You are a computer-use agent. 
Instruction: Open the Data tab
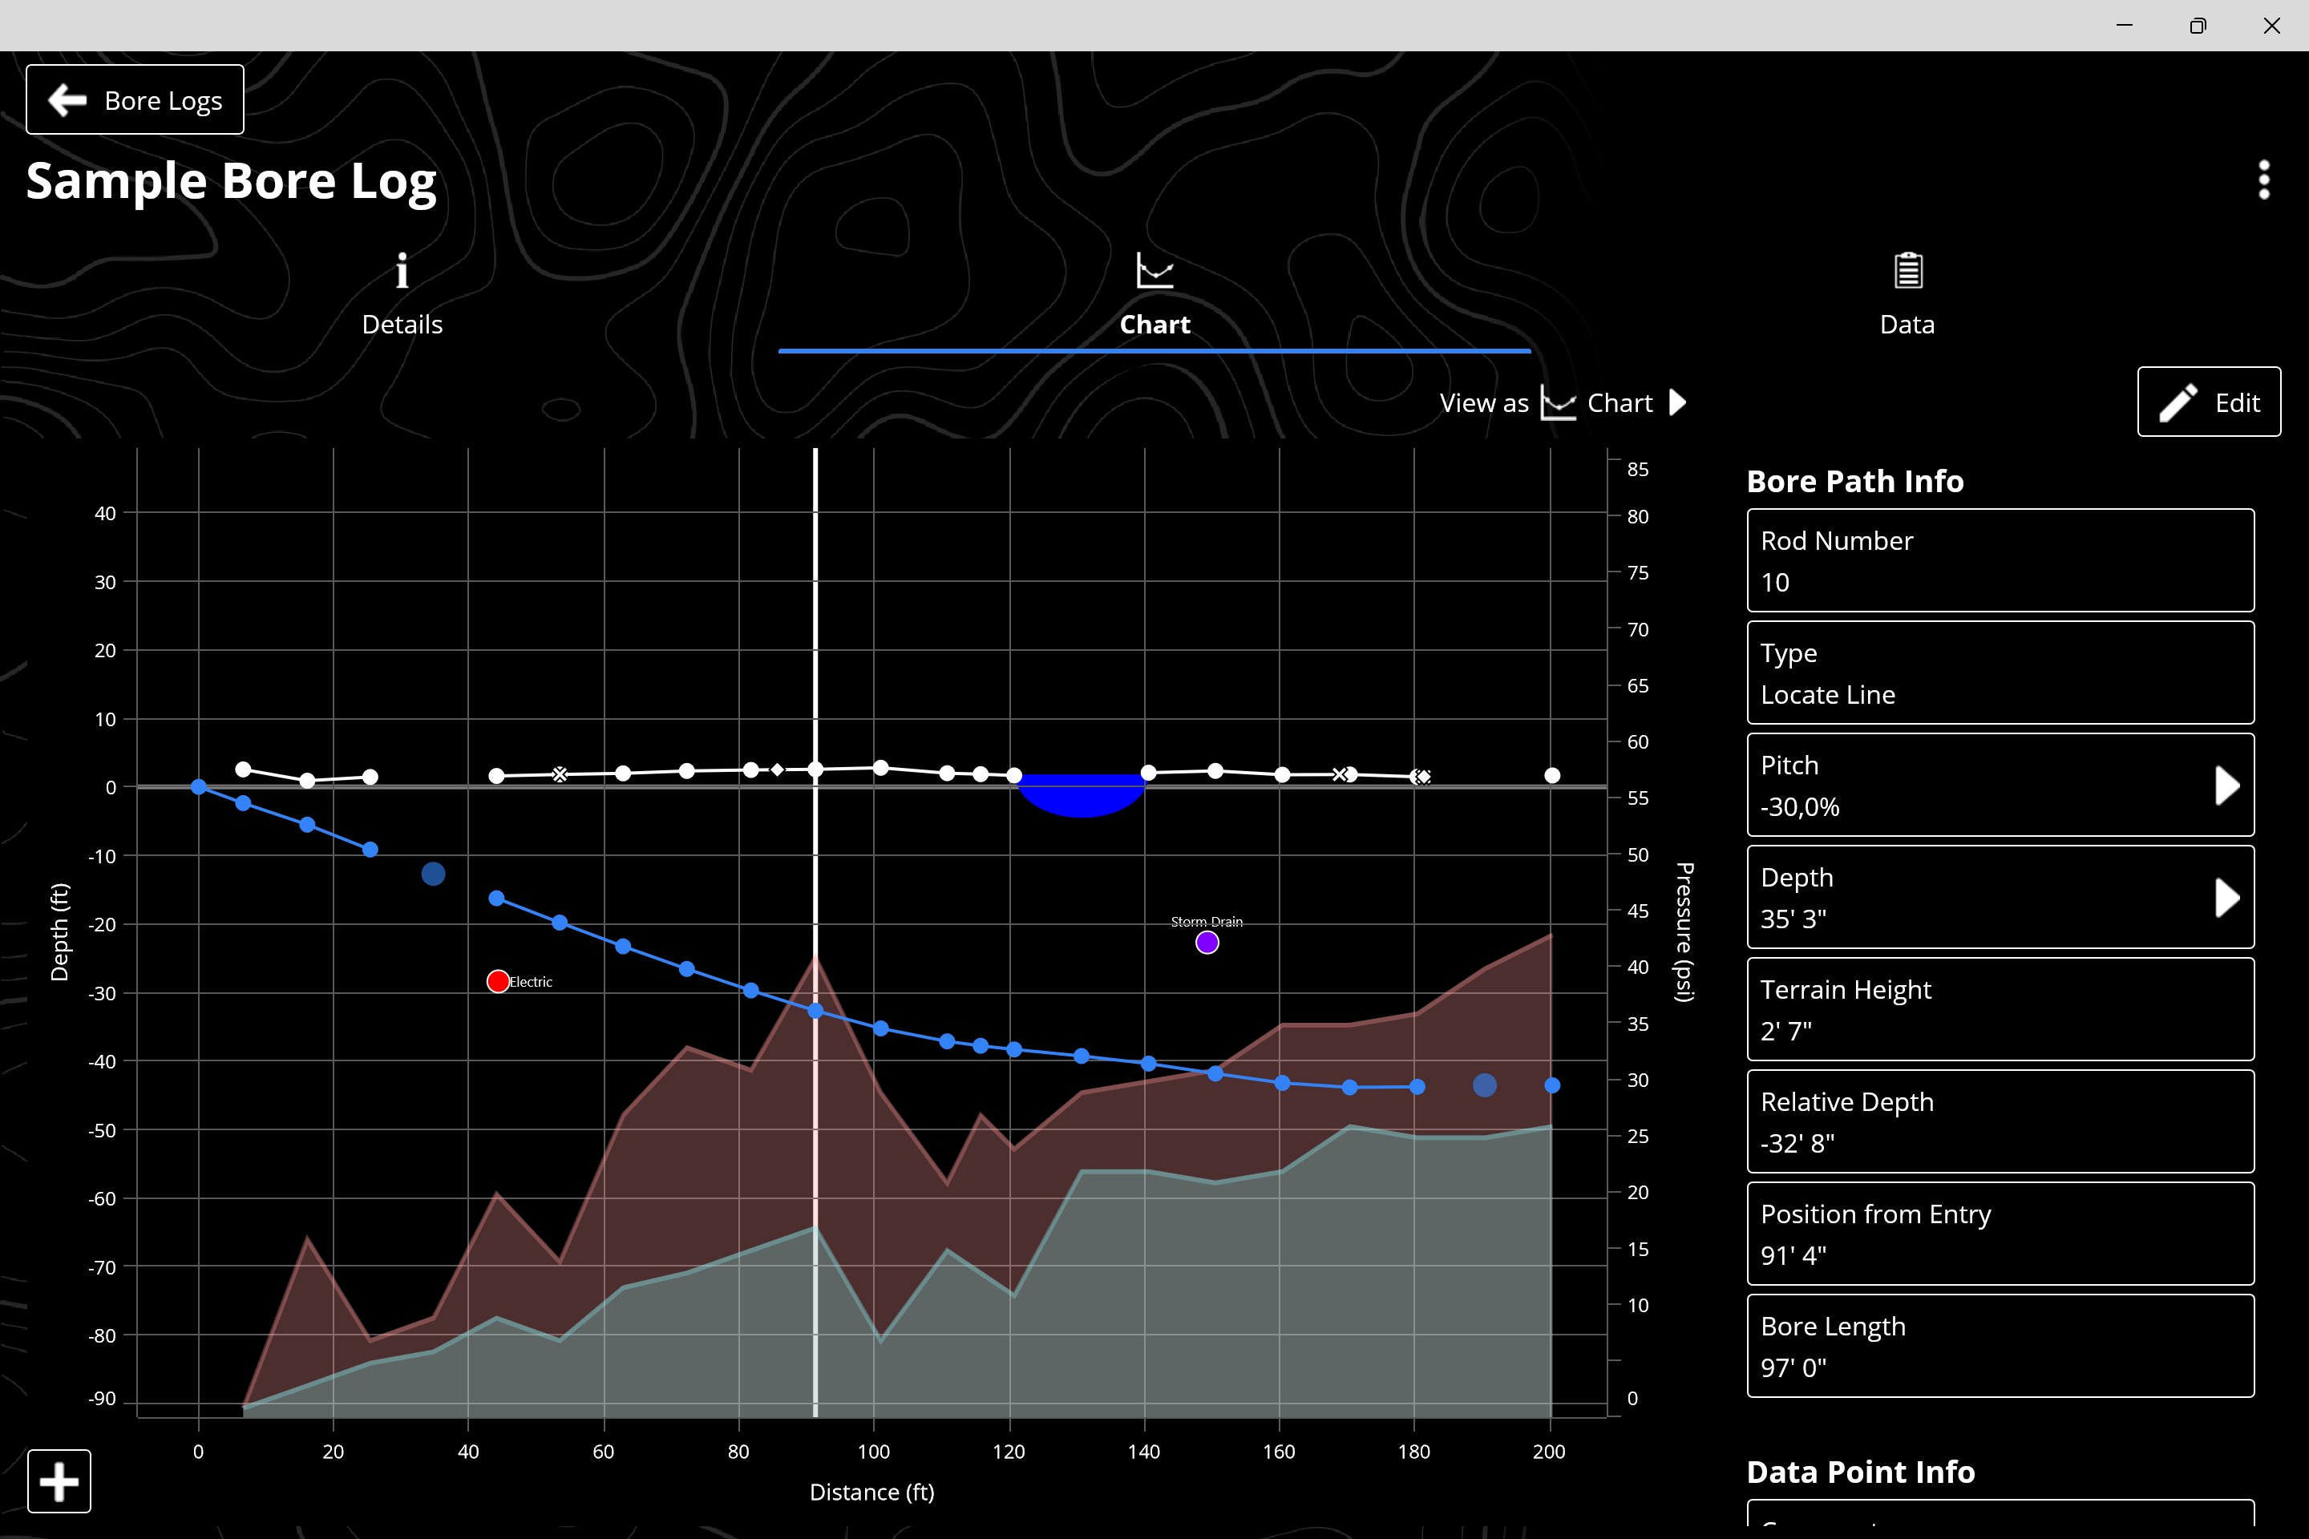pos(1907,296)
